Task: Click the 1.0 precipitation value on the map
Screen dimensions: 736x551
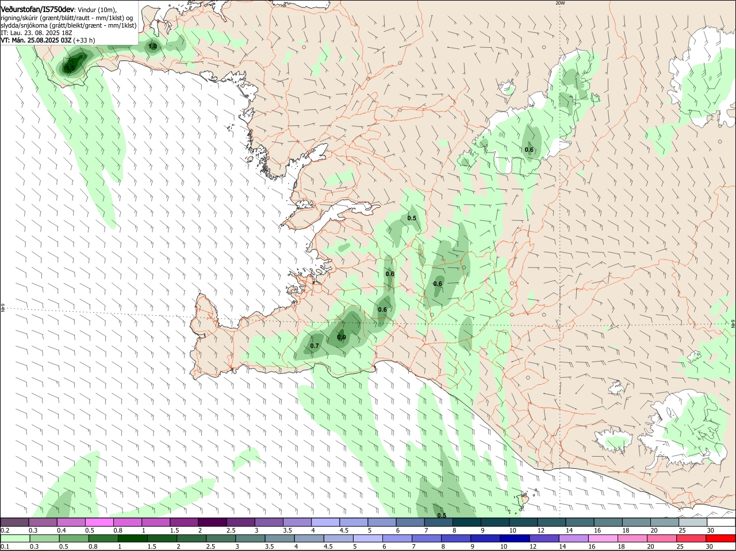Action: 152,46
